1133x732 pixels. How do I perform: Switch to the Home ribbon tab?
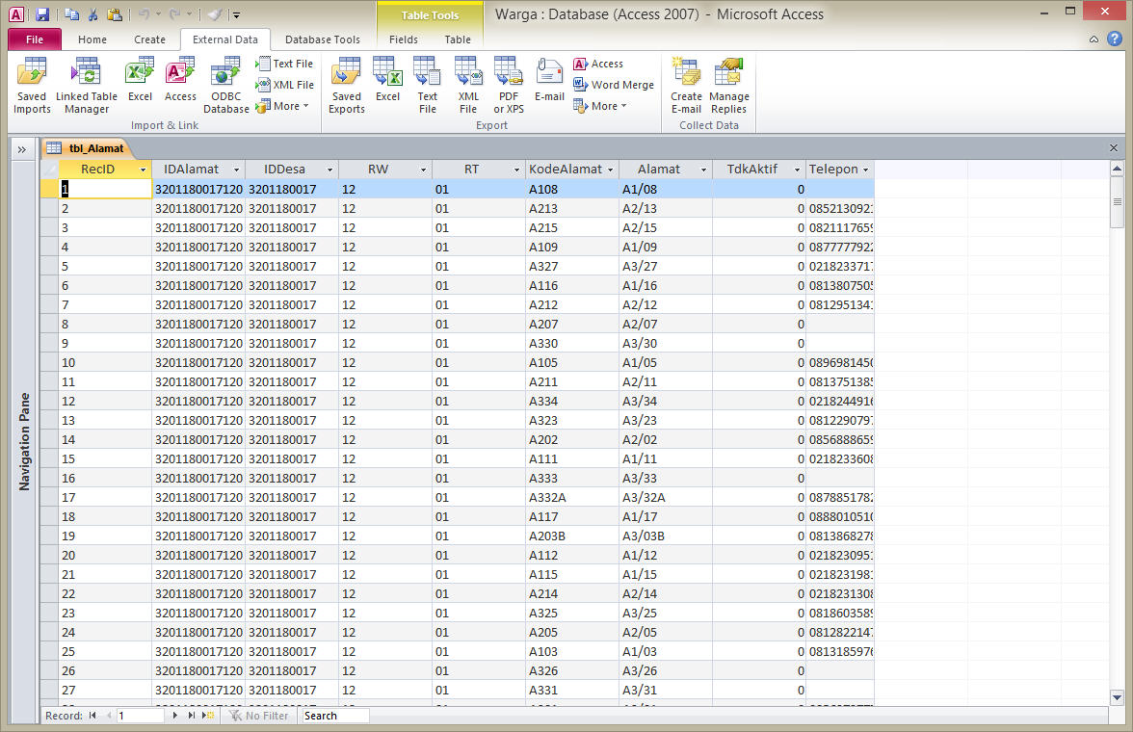pyautogui.click(x=92, y=39)
